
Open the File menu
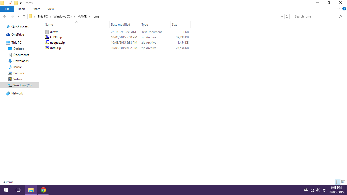click(7, 9)
